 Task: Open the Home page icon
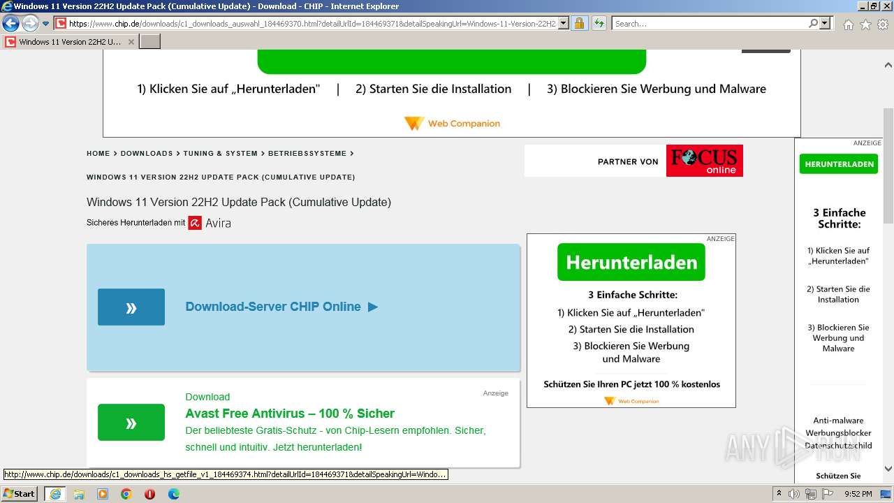(x=848, y=24)
